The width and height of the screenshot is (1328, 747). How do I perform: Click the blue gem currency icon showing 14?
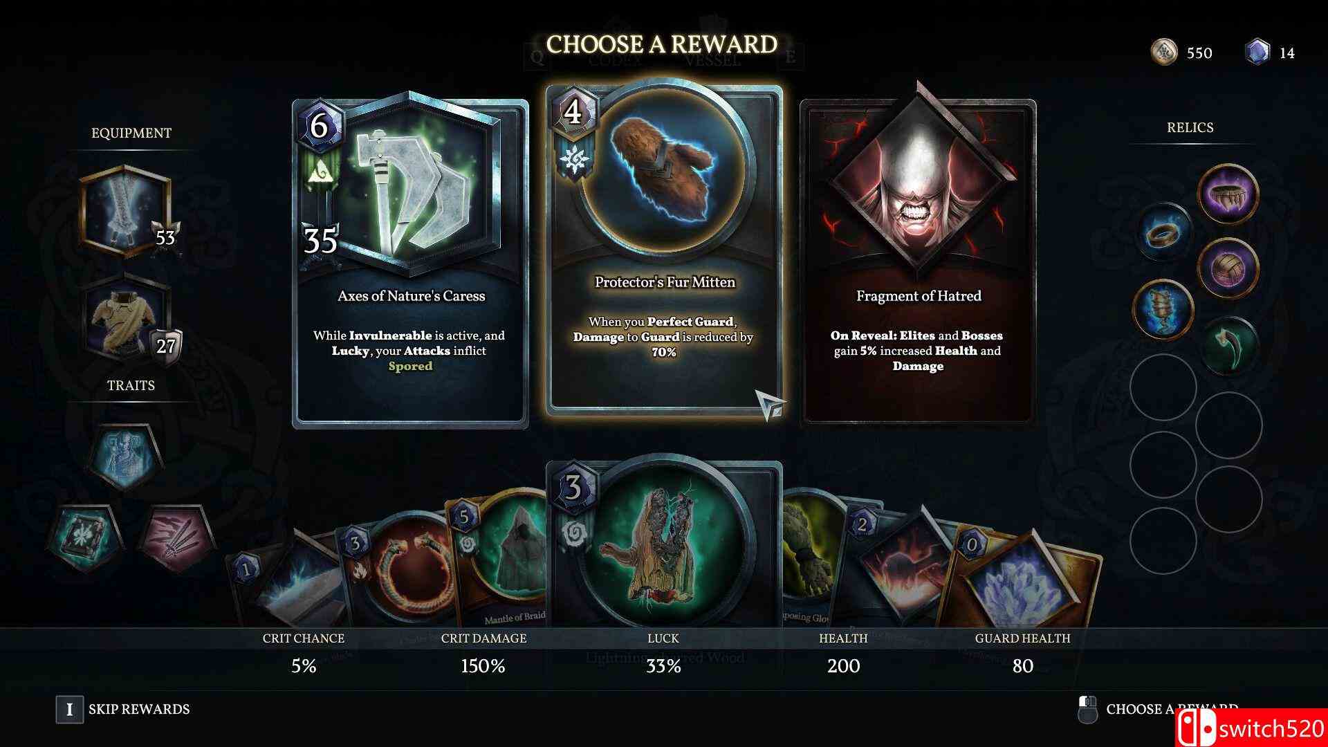pyautogui.click(x=1257, y=53)
